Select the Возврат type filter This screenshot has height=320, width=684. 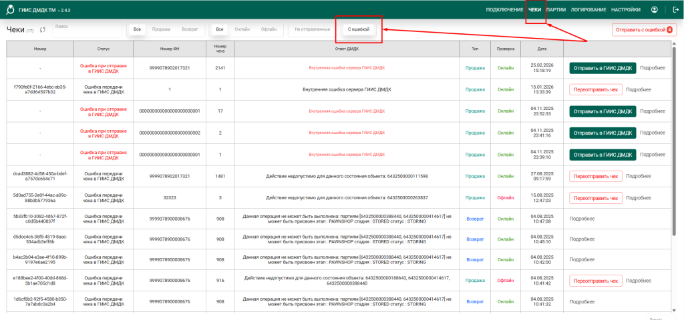click(190, 29)
